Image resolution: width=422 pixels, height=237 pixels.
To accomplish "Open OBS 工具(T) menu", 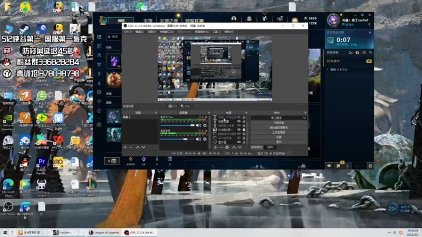I will [x=216, y=32].
